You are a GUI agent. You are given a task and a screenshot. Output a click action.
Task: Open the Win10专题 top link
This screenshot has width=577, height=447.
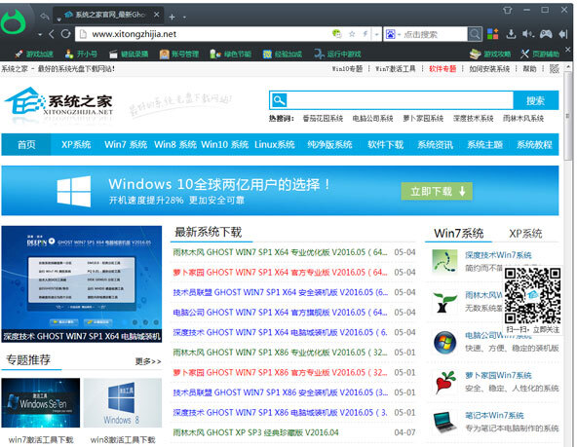pyautogui.click(x=347, y=69)
